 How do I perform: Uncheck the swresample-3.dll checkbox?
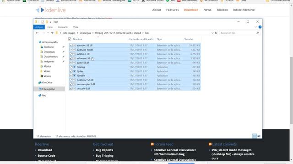coord(71,84)
